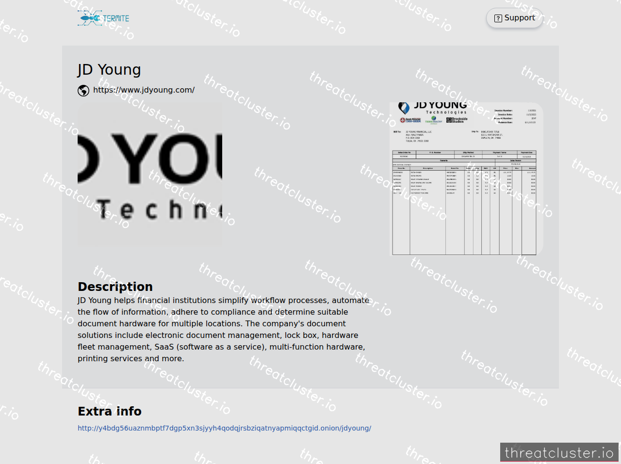Screen dimensions: 621x464
Task: Click the Extra info heading
Action: (x=110, y=411)
